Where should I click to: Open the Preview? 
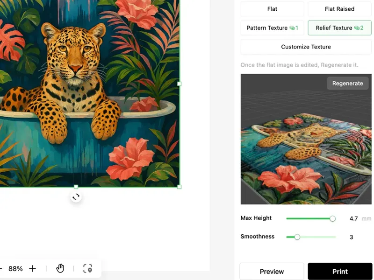272,271
